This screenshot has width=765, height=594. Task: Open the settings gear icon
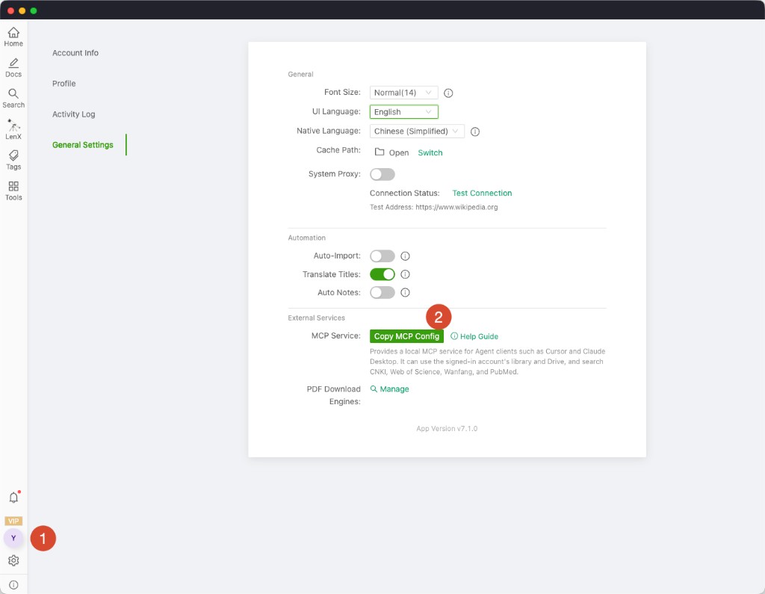click(x=13, y=560)
